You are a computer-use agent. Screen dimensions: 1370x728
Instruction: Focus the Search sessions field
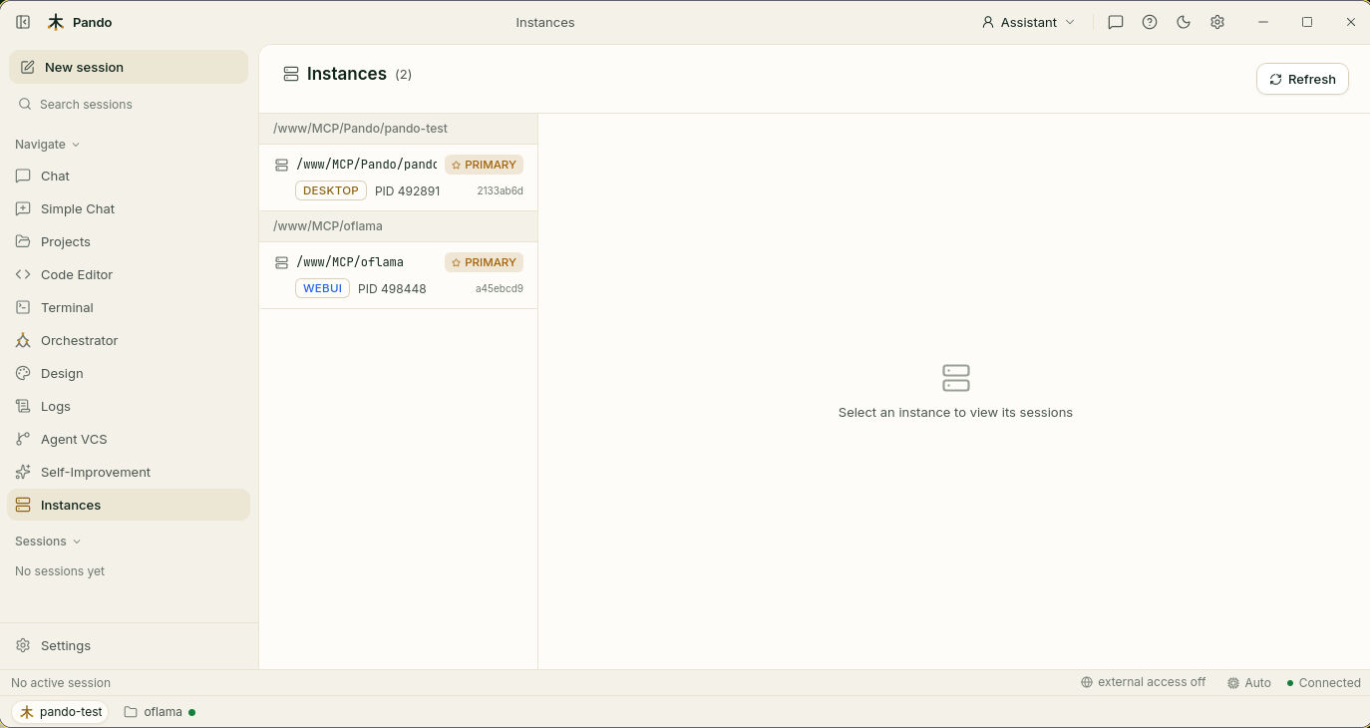tap(129, 104)
